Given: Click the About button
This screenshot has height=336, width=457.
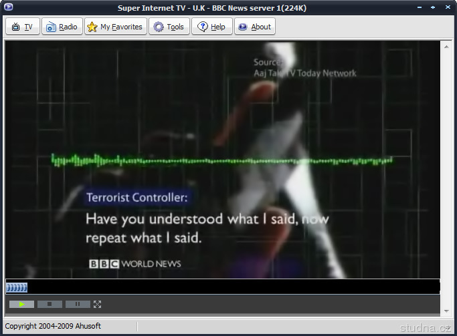Looking at the screenshot, I should [x=254, y=27].
